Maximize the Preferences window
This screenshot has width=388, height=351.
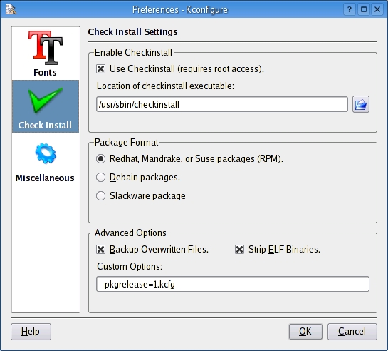[x=364, y=9]
